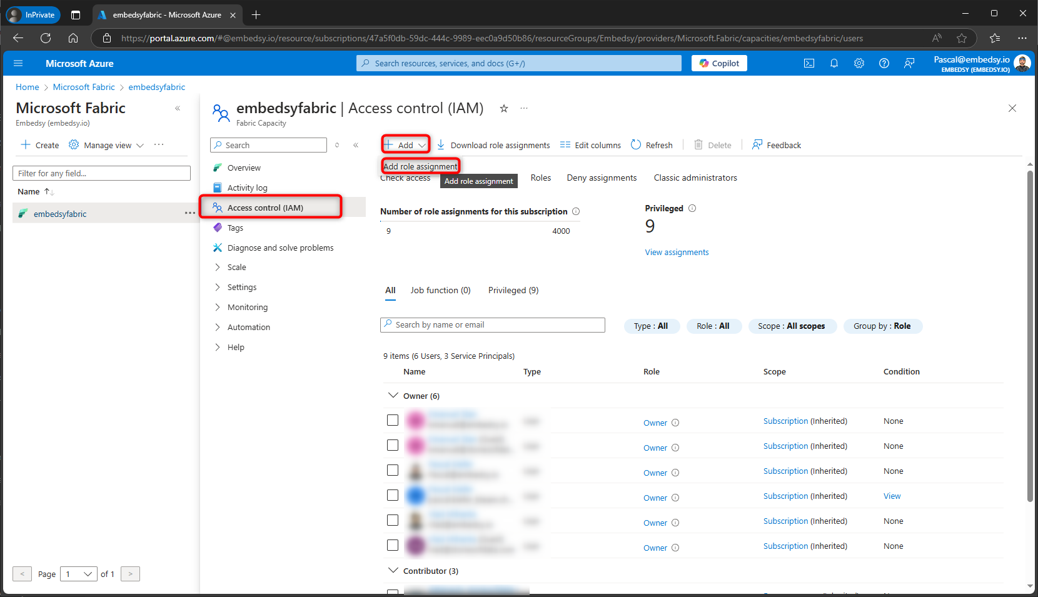The image size is (1038, 597).
Task: Click the help question mark icon
Action: point(884,63)
